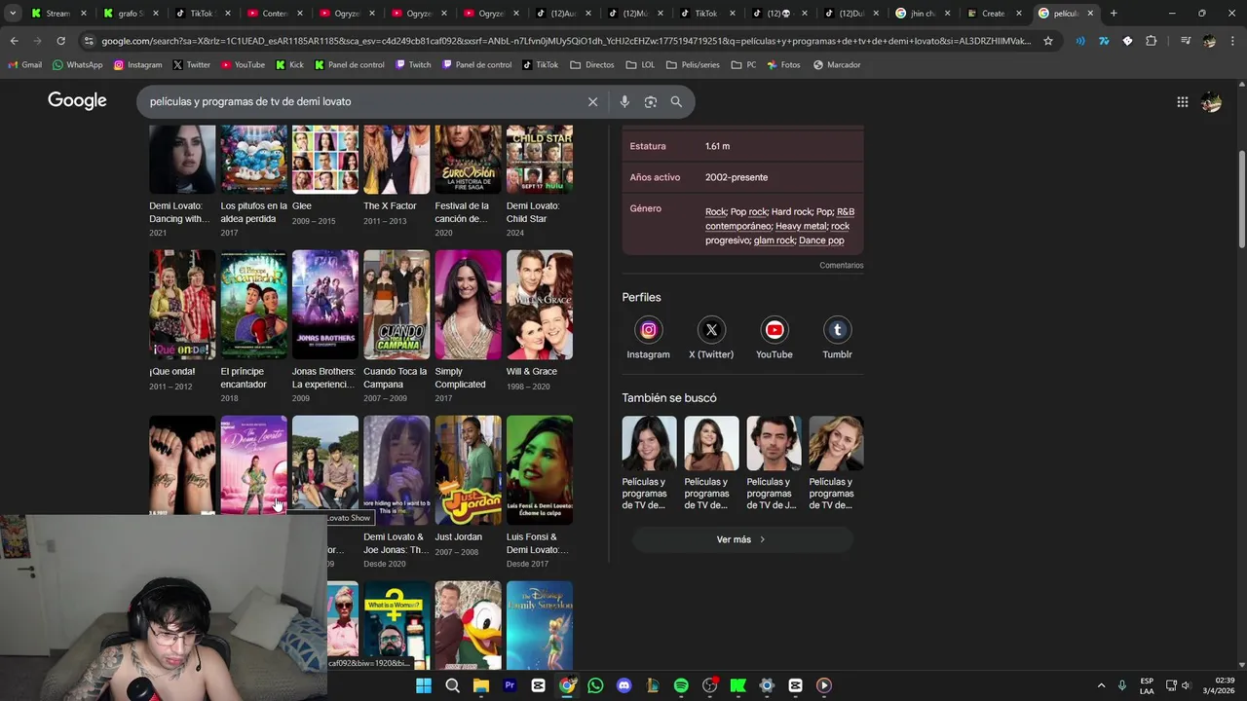Click the Comentarios feedback link
Image resolution: width=1247 pixels, height=701 pixels.
pyautogui.click(x=841, y=265)
